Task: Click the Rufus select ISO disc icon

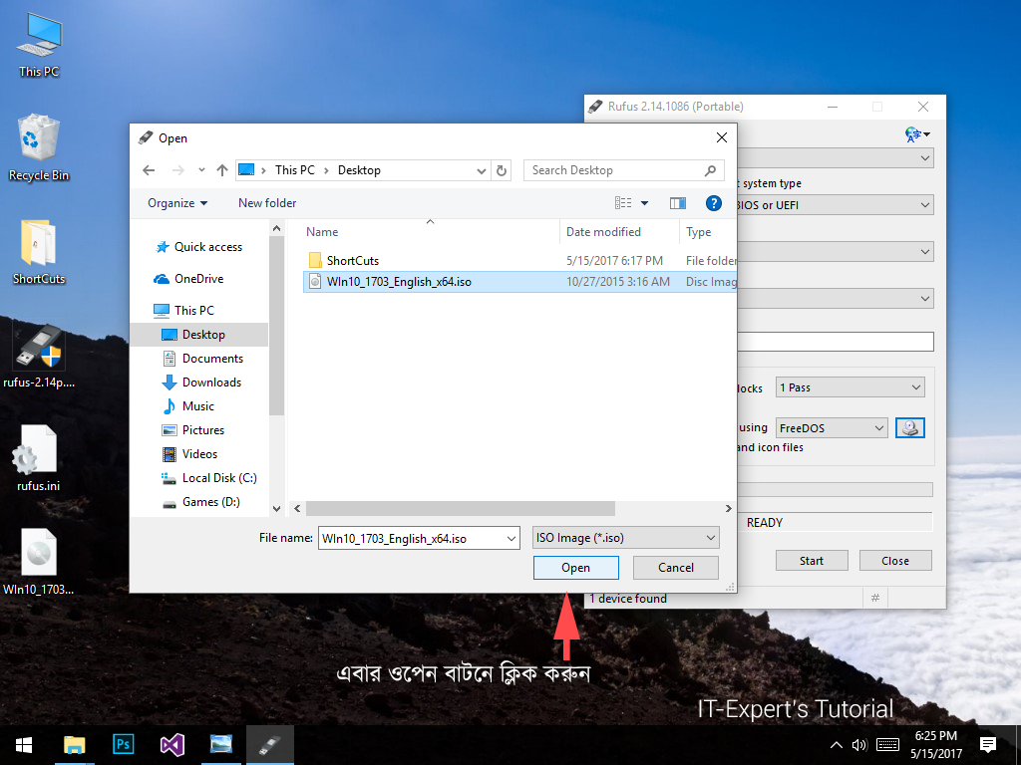Action: click(x=909, y=428)
